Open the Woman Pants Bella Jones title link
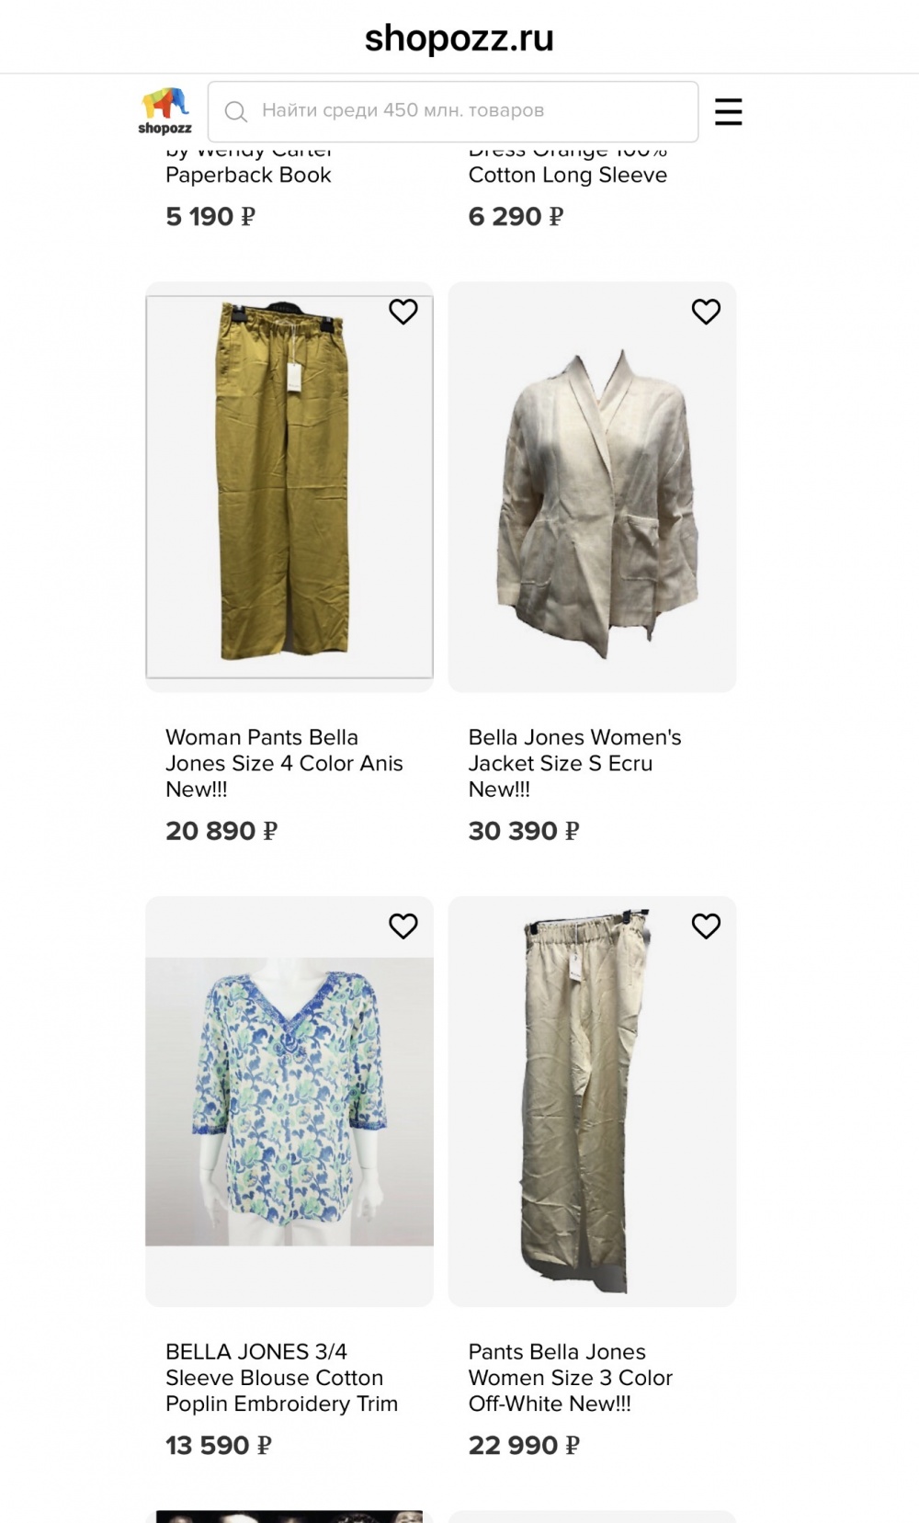Viewport: 919px width, 1523px height. pos(284,763)
